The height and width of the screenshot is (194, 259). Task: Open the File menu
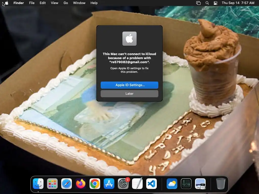32,3
